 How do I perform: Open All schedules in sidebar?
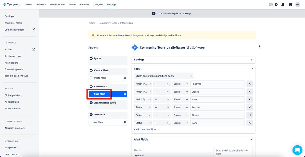click(12, 102)
